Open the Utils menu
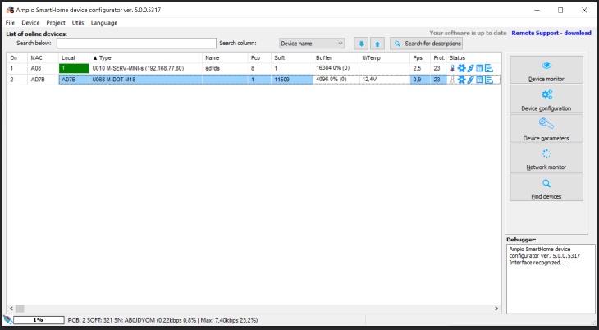The width and height of the screenshot is (599, 330). click(78, 22)
